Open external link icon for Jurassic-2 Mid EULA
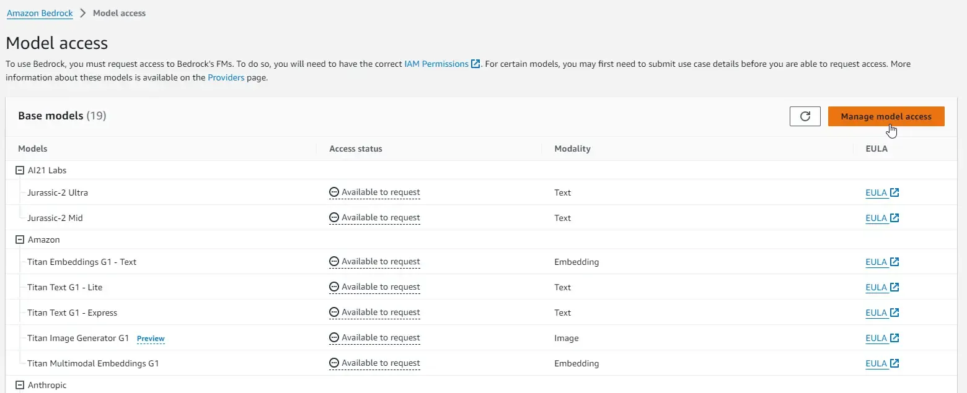 (x=894, y=218)
